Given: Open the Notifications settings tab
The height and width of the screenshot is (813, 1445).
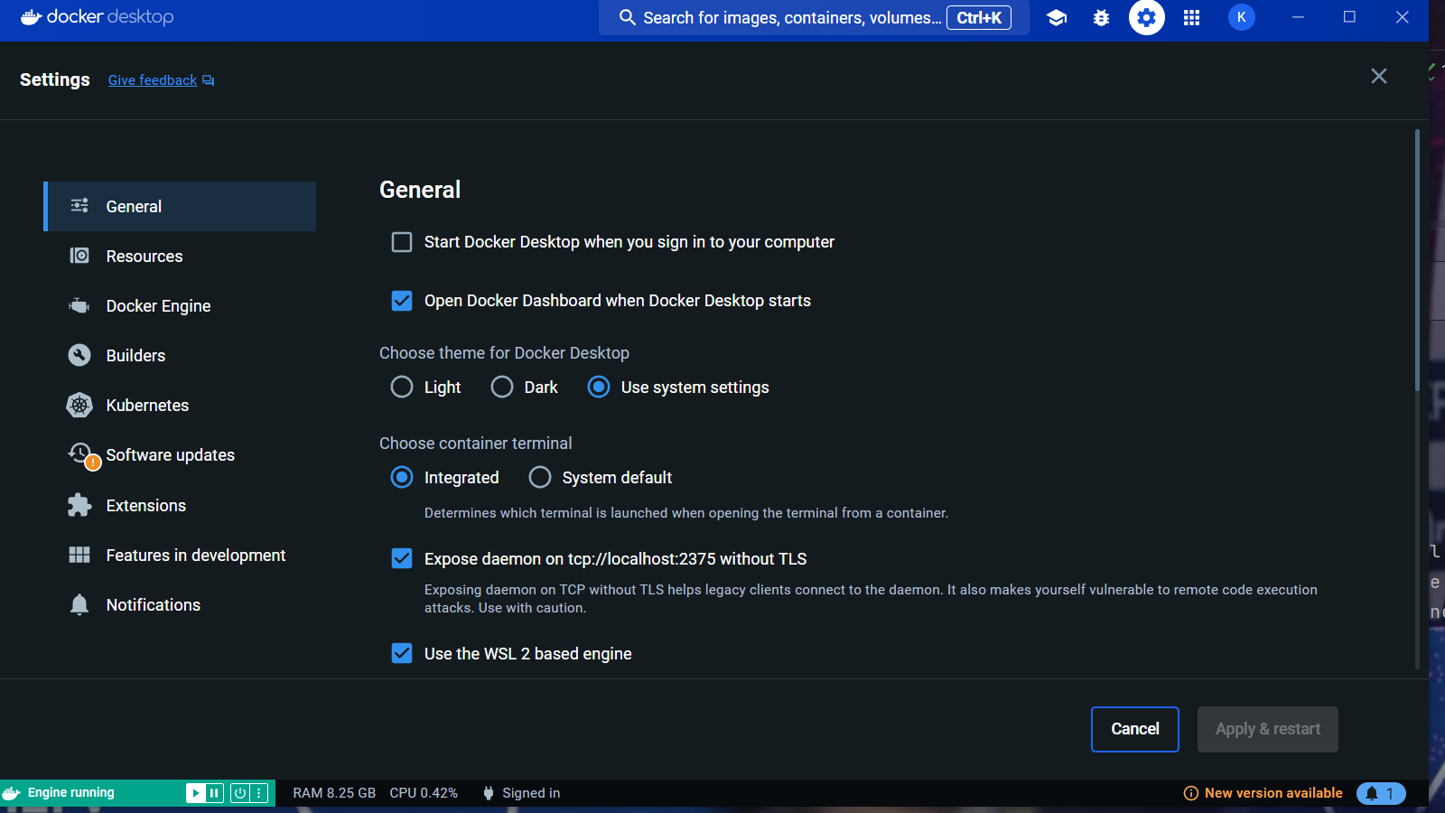Looking at the screenshot, I should (180, 604).
